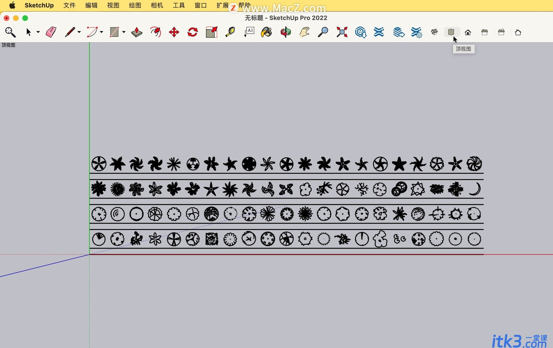
Task: Open the 文件 menu
Action: (69, 5)
